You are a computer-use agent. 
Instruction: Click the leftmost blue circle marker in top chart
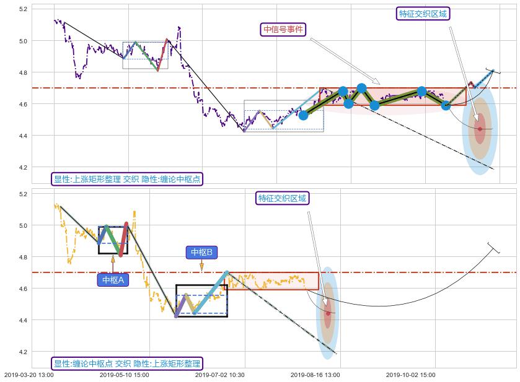pyautogui.click(x=303, y=115)
